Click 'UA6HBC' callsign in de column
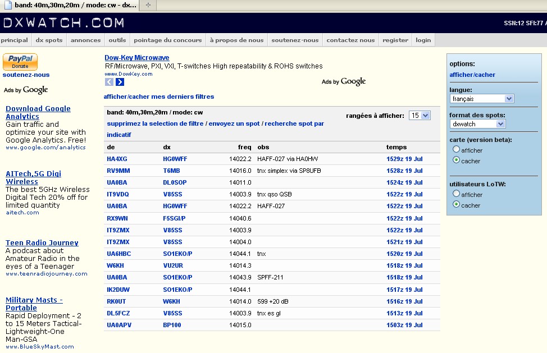 click(x=118, y=254)
